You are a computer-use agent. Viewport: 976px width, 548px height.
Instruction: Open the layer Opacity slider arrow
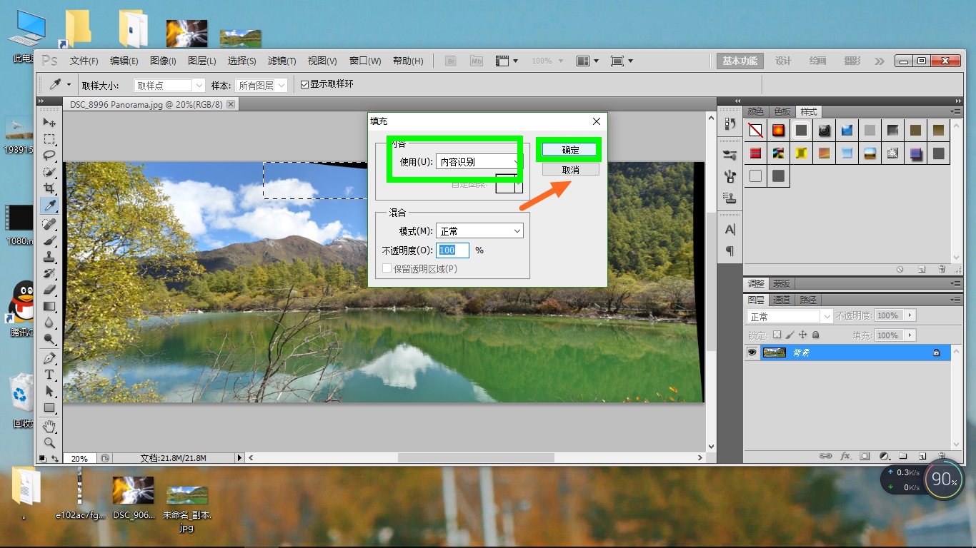pos(910,315)
